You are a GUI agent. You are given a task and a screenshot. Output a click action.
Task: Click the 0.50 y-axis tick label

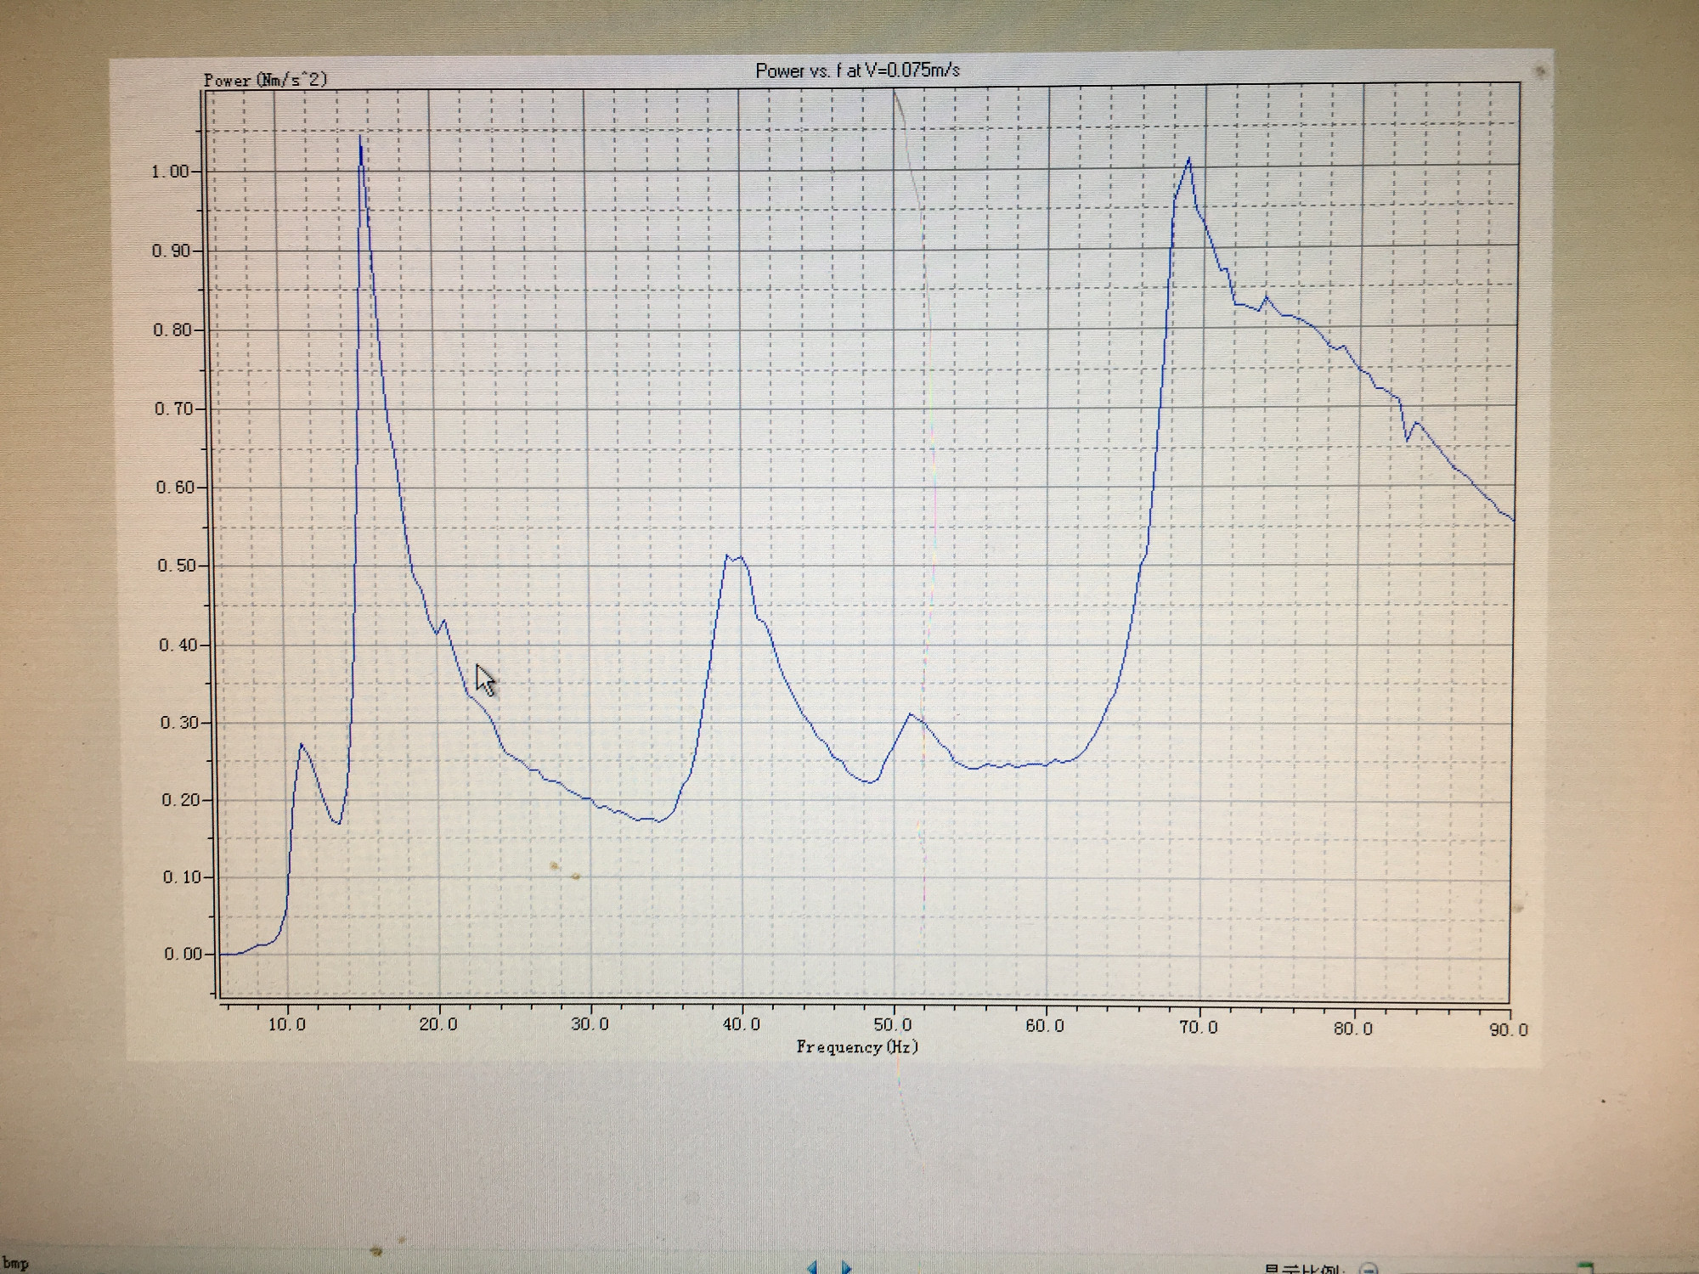(x=175, y=566)
